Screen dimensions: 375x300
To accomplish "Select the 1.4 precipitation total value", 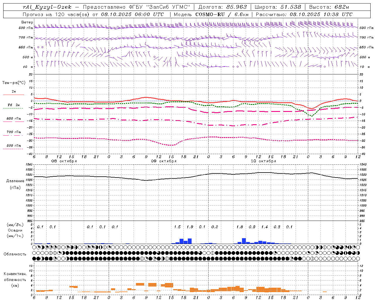I will pyautogui.click(x=265, y=227).
